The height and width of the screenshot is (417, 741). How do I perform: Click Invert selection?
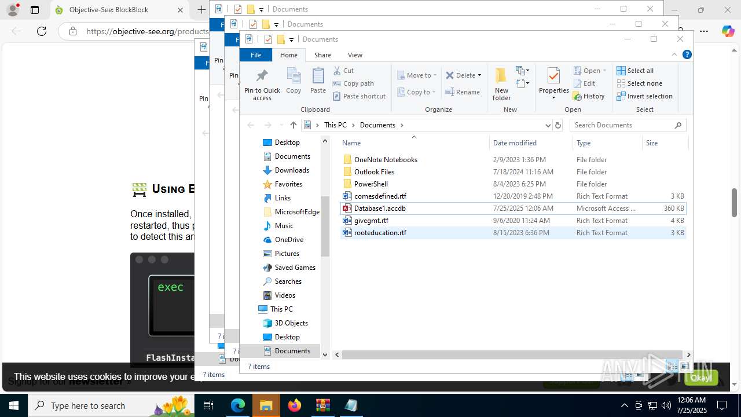pyautogui.click(x=644, y=96)
